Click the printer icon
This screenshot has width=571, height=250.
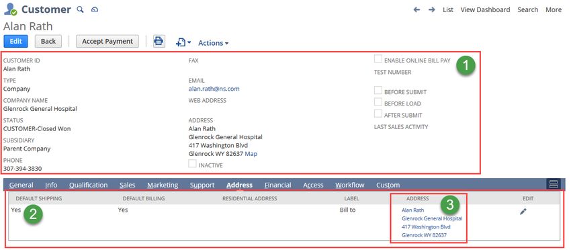point(159,41)
